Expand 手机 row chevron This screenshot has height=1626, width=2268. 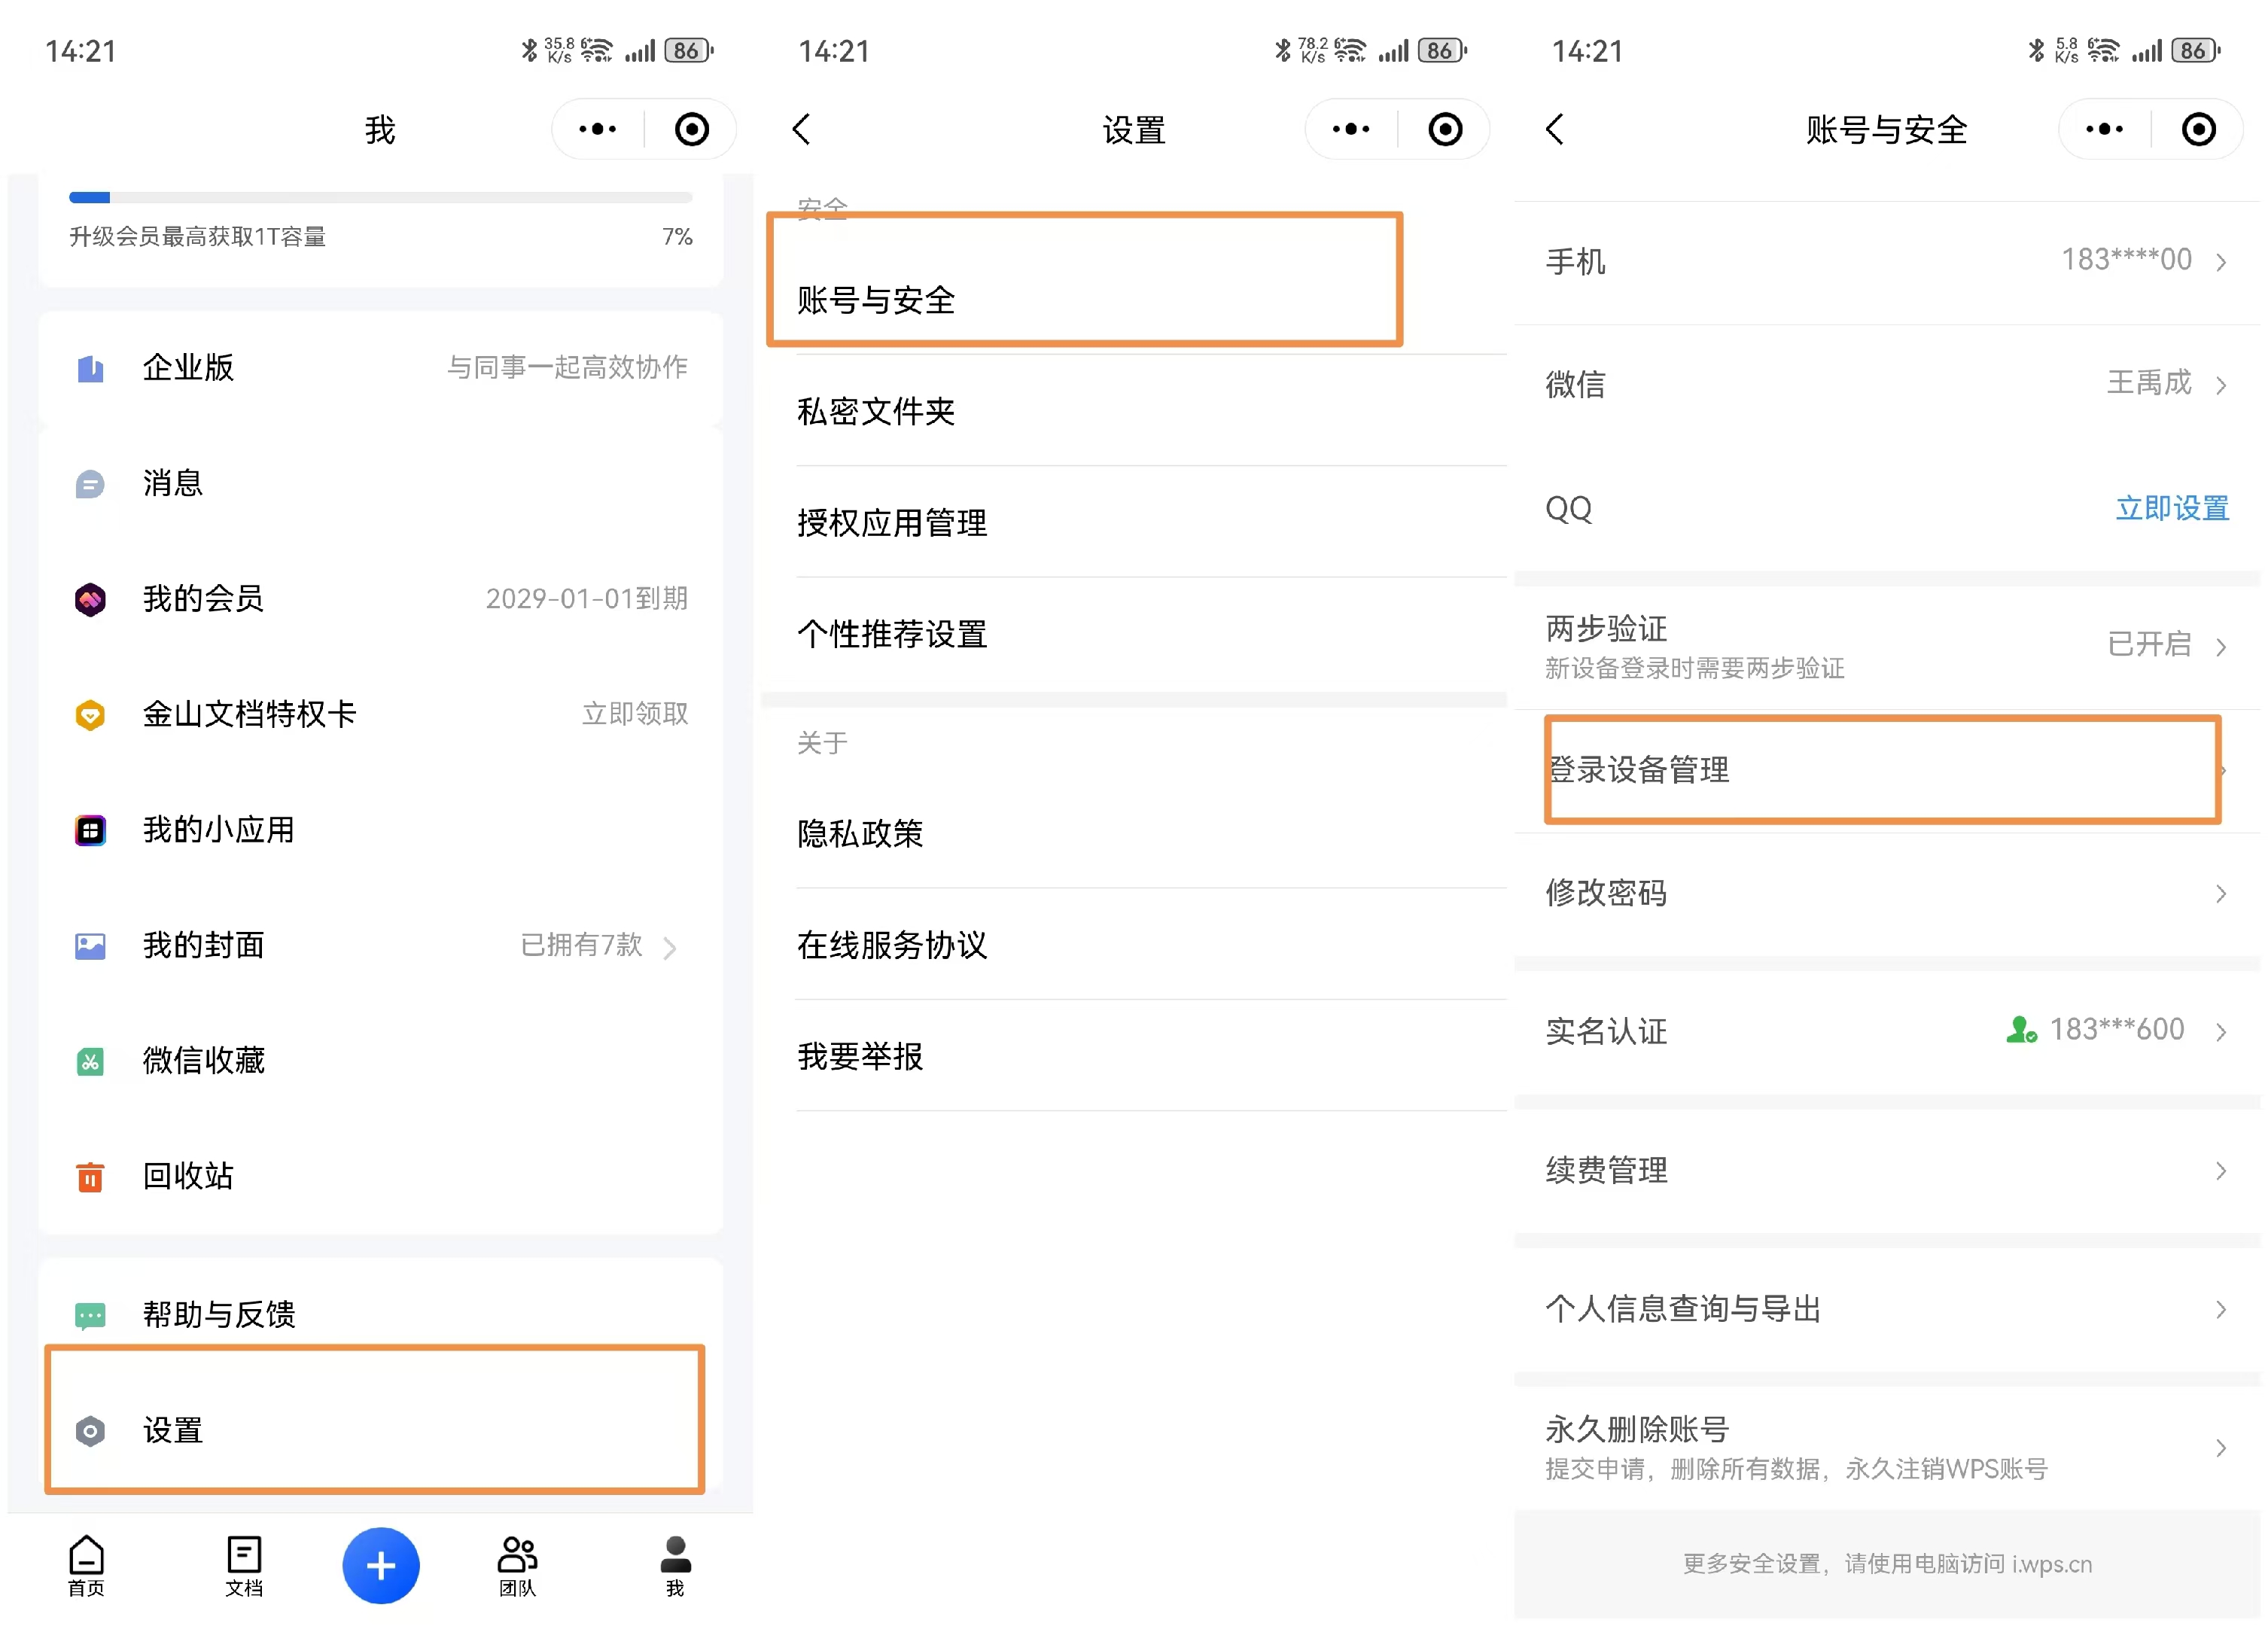pyautogui.click(x=2221, y=263)
